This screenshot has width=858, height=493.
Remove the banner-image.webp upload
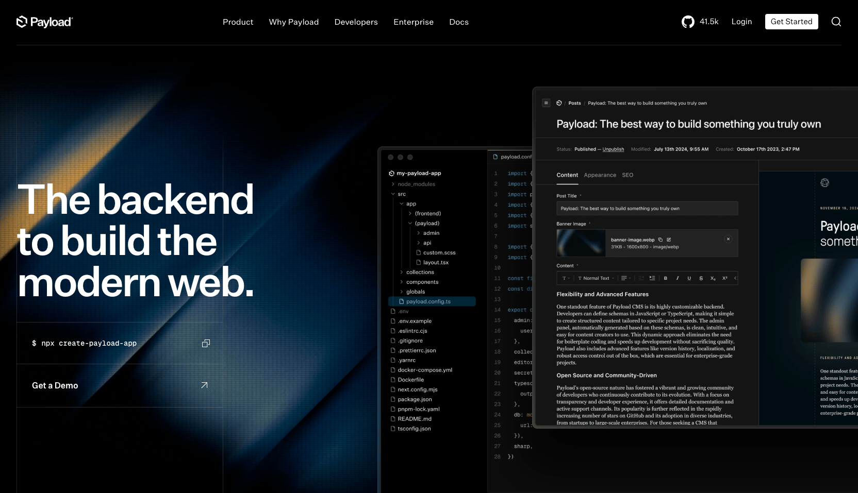point(728,239)
